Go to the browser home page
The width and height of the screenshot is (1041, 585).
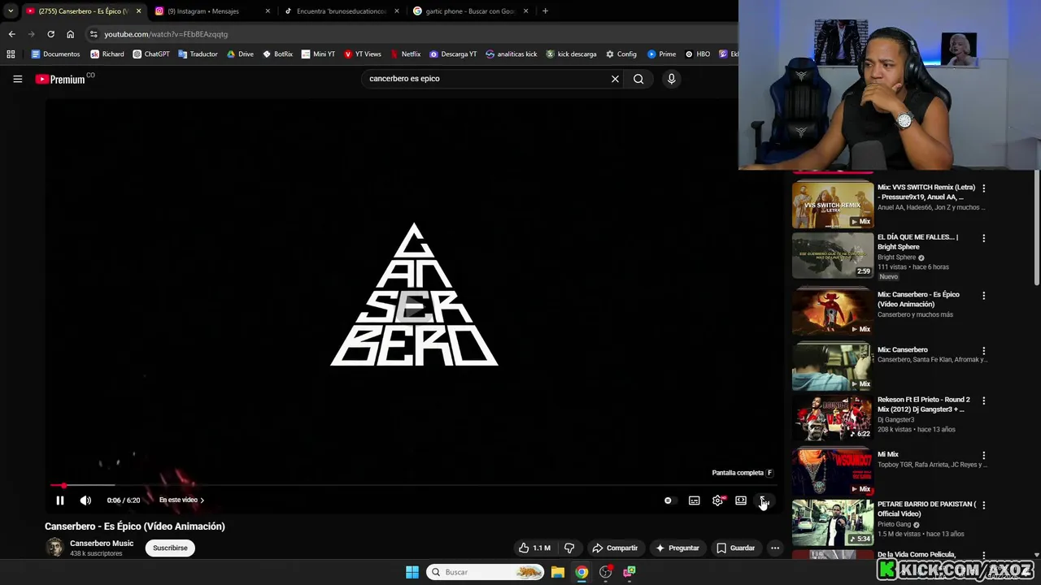70,34
